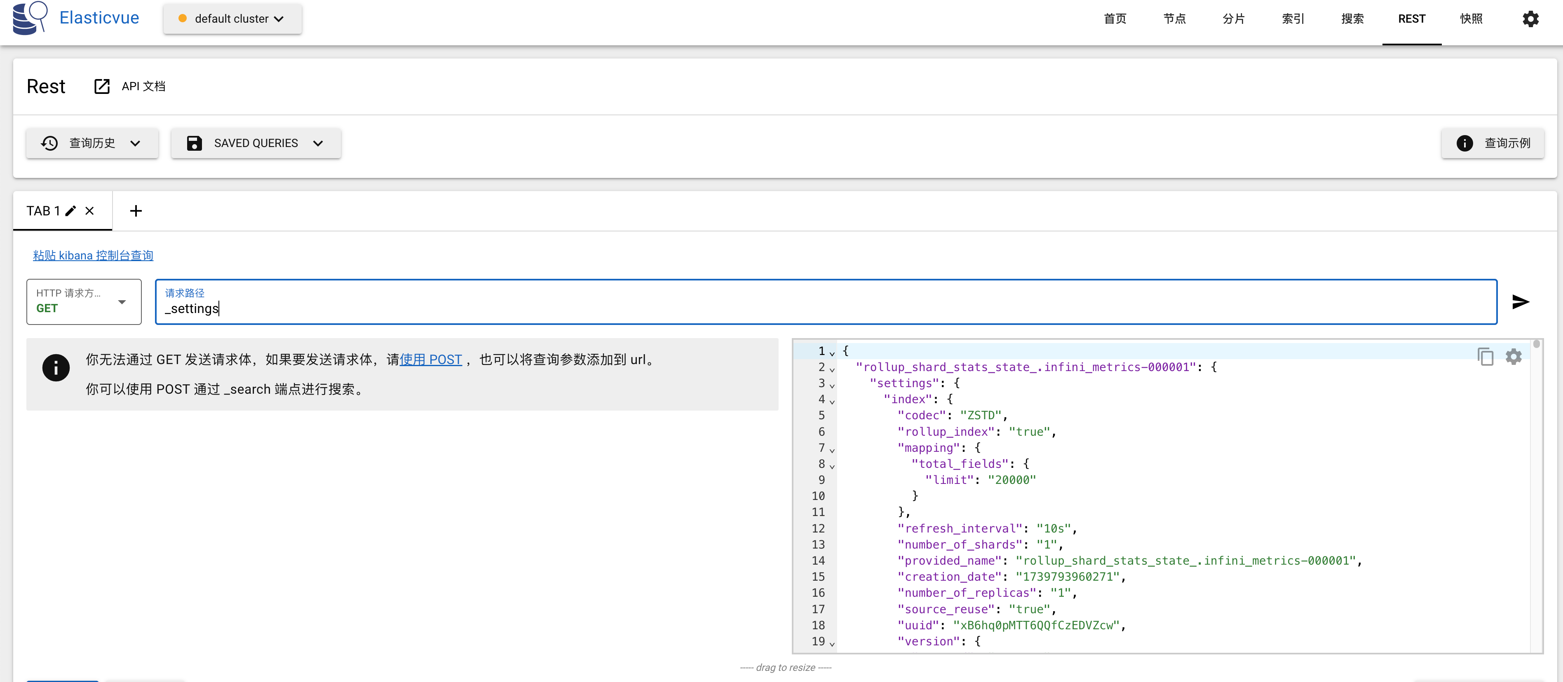The image size is (1563, 682).
Task: Collapse the mapping block fold arrow
Action: pos(832,449)
